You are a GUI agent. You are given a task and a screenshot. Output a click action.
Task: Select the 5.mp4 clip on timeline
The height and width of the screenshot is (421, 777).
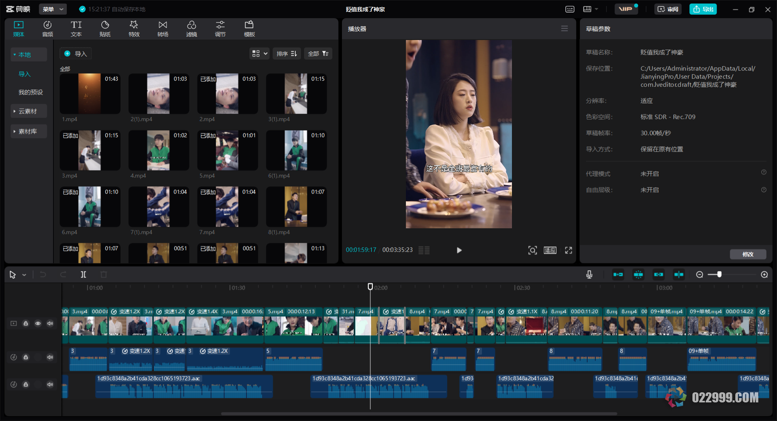(x=293, y=326)
